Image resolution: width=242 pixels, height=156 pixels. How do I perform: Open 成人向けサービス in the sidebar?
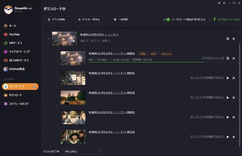16,60
